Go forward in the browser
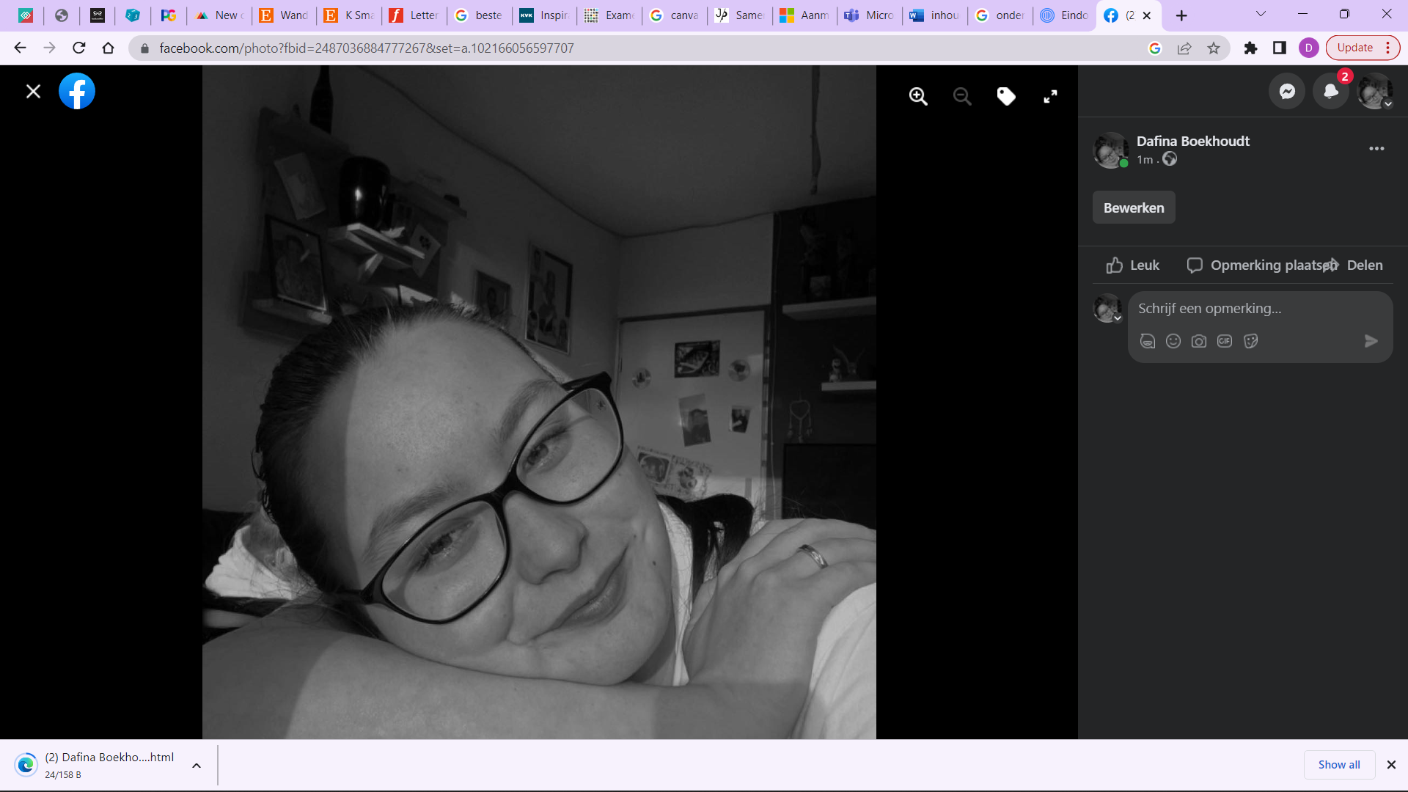This screenshot has height=792, width=1408. pos(49,48)
